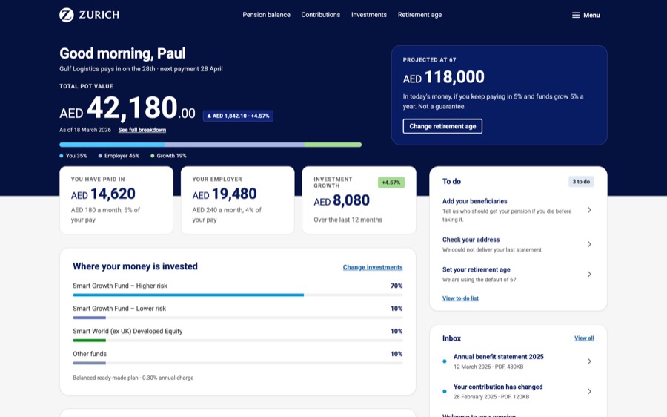Click the AED 42,180.00 total pot value

pos(127,108)
